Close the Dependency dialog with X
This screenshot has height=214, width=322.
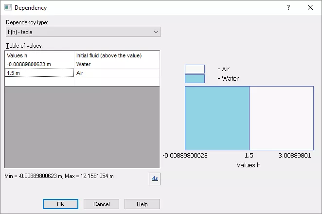point(310,7)
